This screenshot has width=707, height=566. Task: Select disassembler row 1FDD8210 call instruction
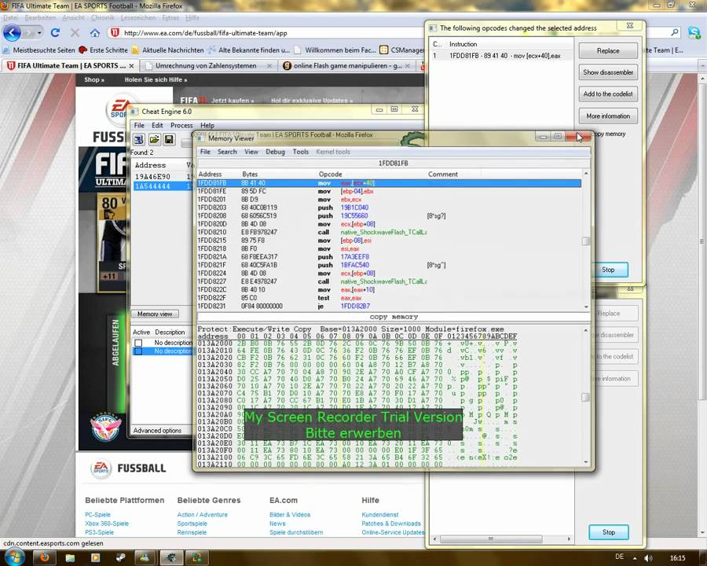389,232
